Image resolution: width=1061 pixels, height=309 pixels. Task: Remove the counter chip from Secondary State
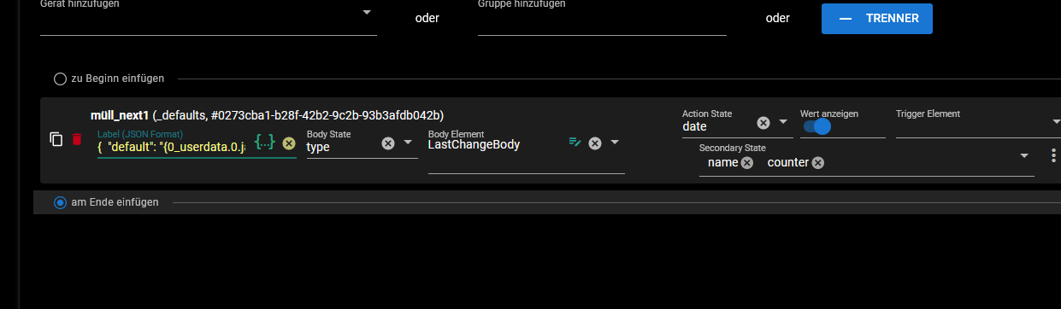818,162
